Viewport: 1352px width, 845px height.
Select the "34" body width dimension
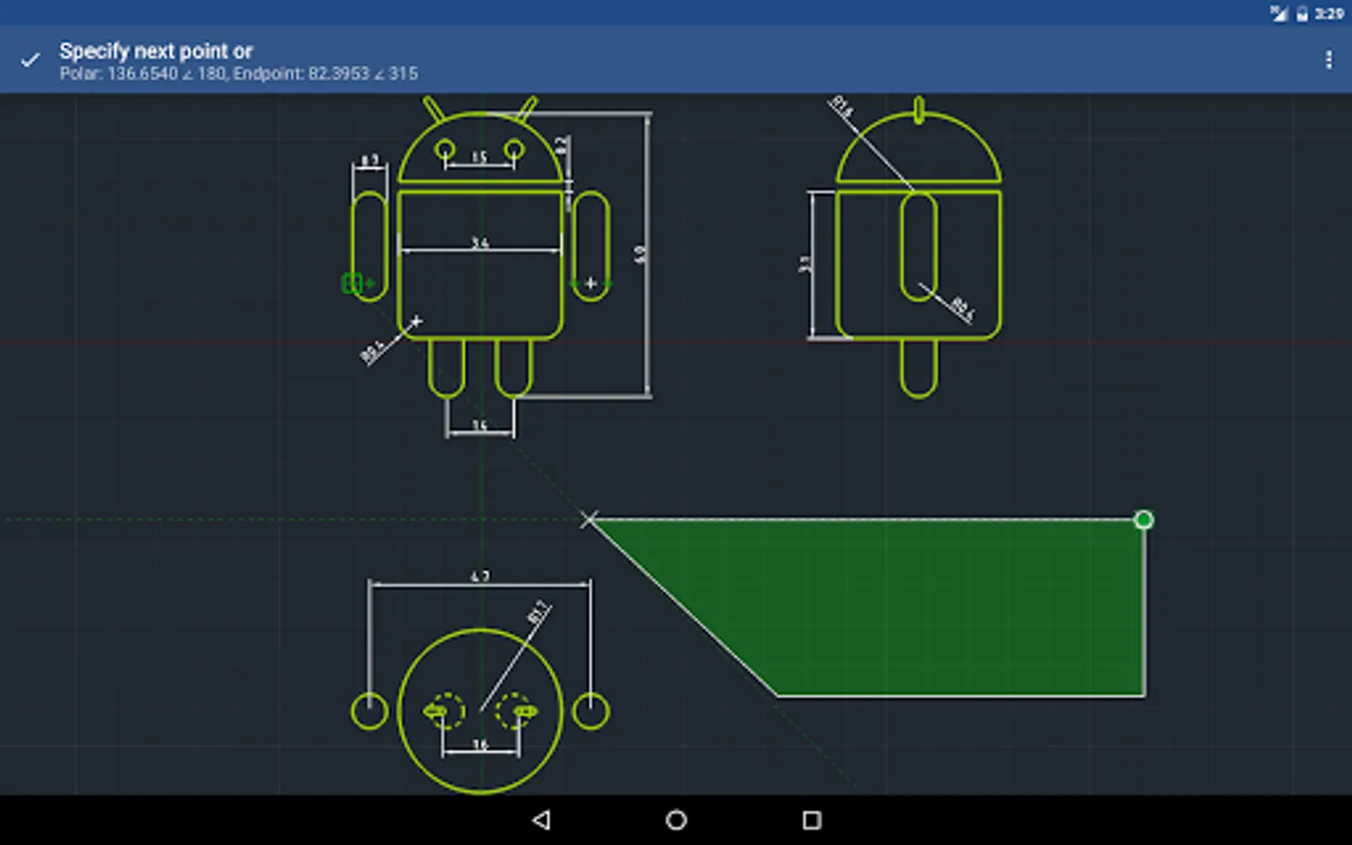(480, 243)
